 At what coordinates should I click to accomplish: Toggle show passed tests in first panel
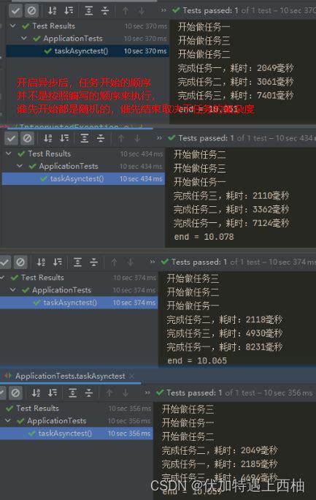(15, 11)
